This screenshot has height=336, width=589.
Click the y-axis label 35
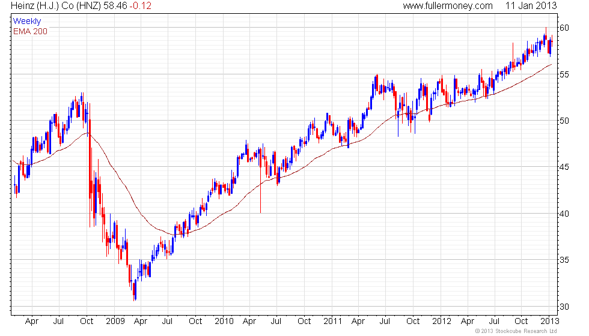[564, 260]
